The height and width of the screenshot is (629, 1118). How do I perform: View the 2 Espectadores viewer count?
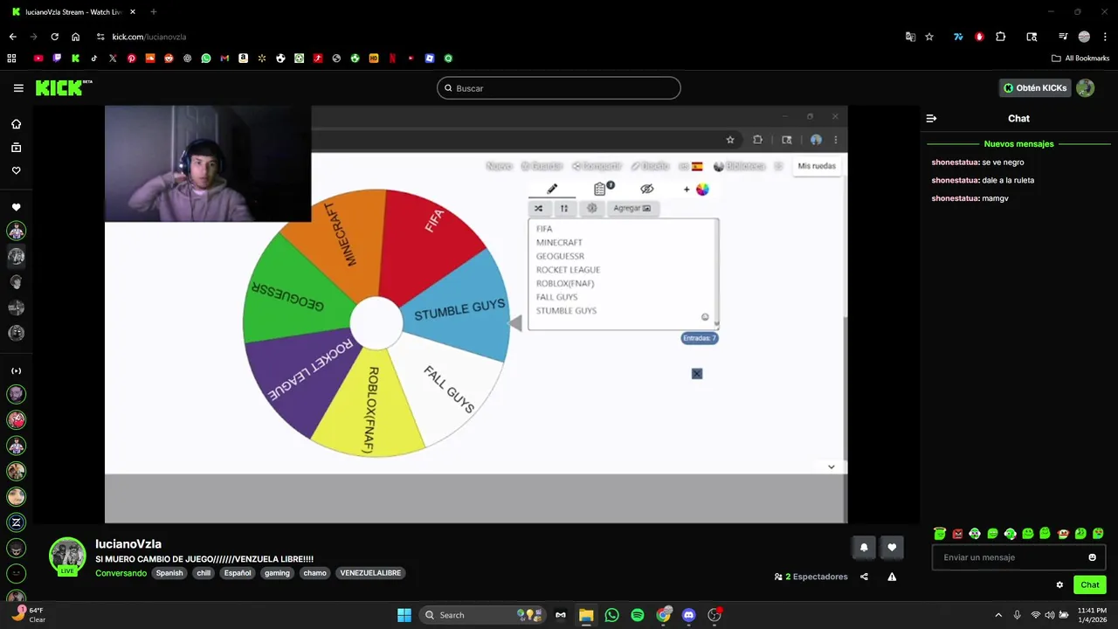tap(811, 577)
